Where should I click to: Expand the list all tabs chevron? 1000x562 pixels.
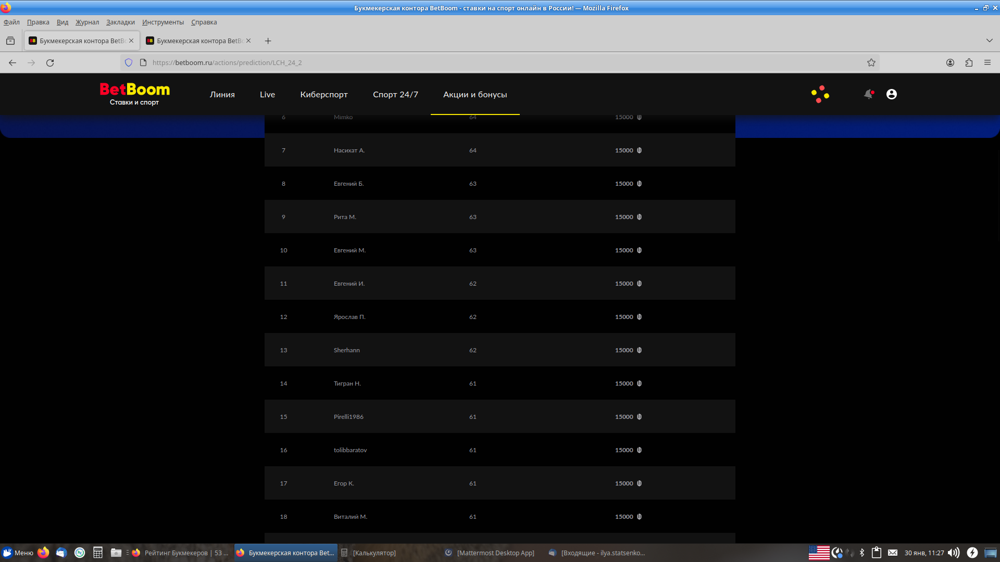pyautogui.click(x=989, y=41)
